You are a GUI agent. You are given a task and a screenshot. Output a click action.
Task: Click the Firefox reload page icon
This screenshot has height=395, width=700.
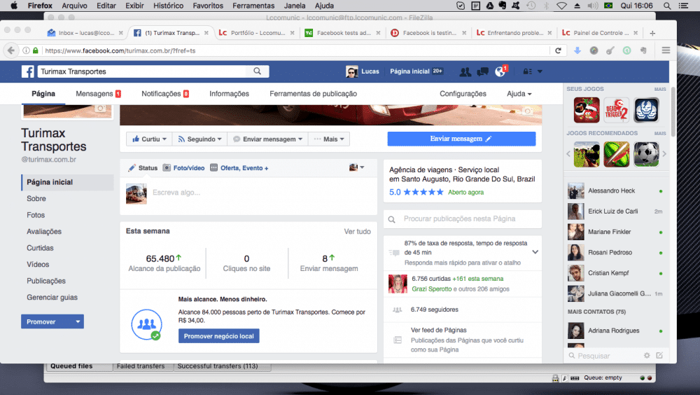pos(558,50)
